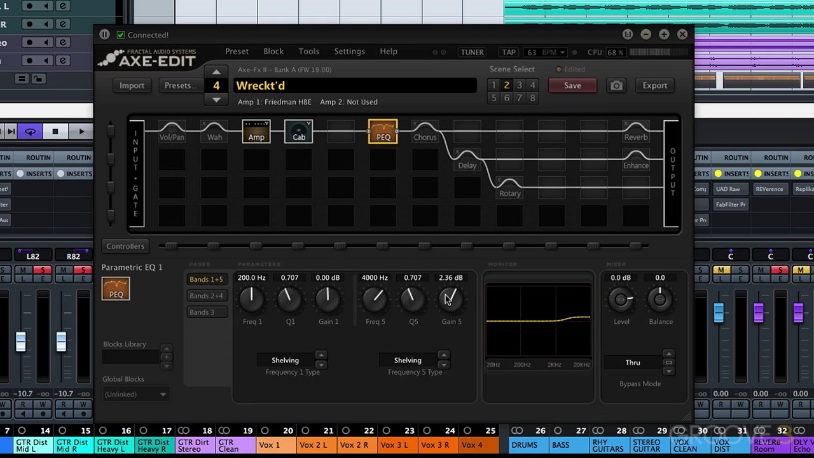Click Frequency 1 Type down arrow

[321, 365]
